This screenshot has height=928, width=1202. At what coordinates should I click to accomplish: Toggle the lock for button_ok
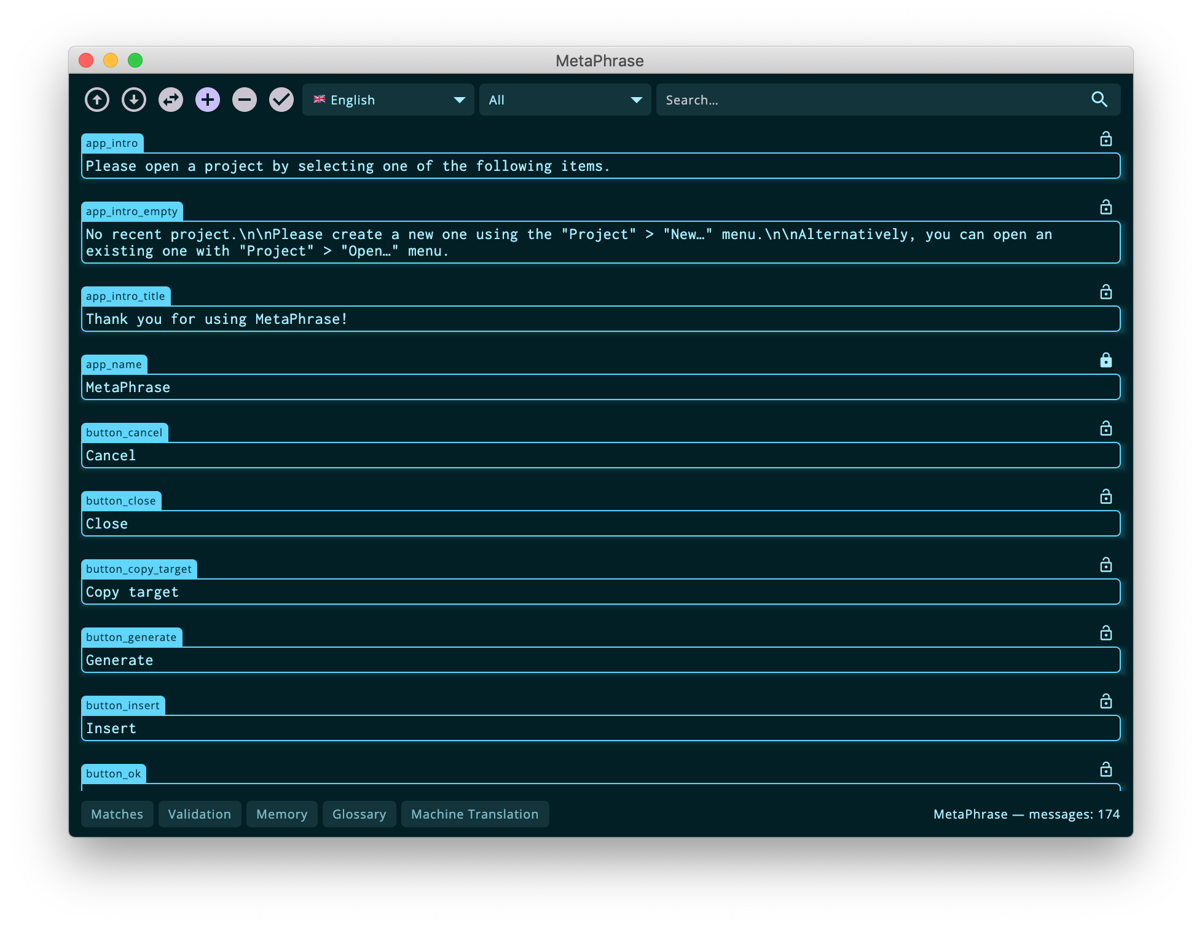1106,769
